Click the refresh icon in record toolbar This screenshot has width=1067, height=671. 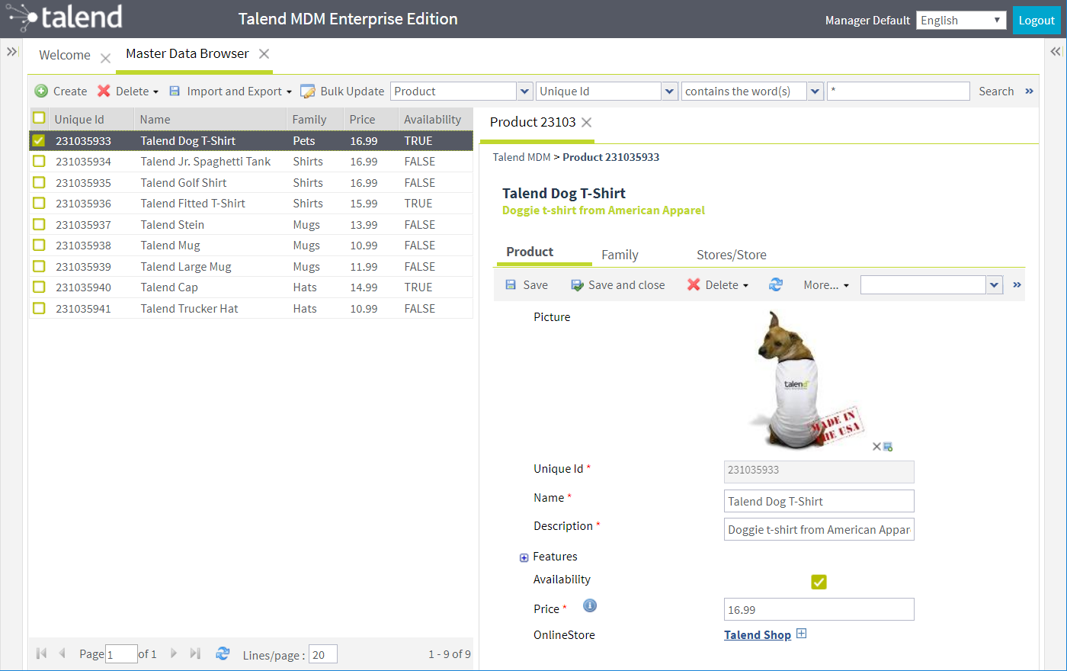(x=776, y=284)
